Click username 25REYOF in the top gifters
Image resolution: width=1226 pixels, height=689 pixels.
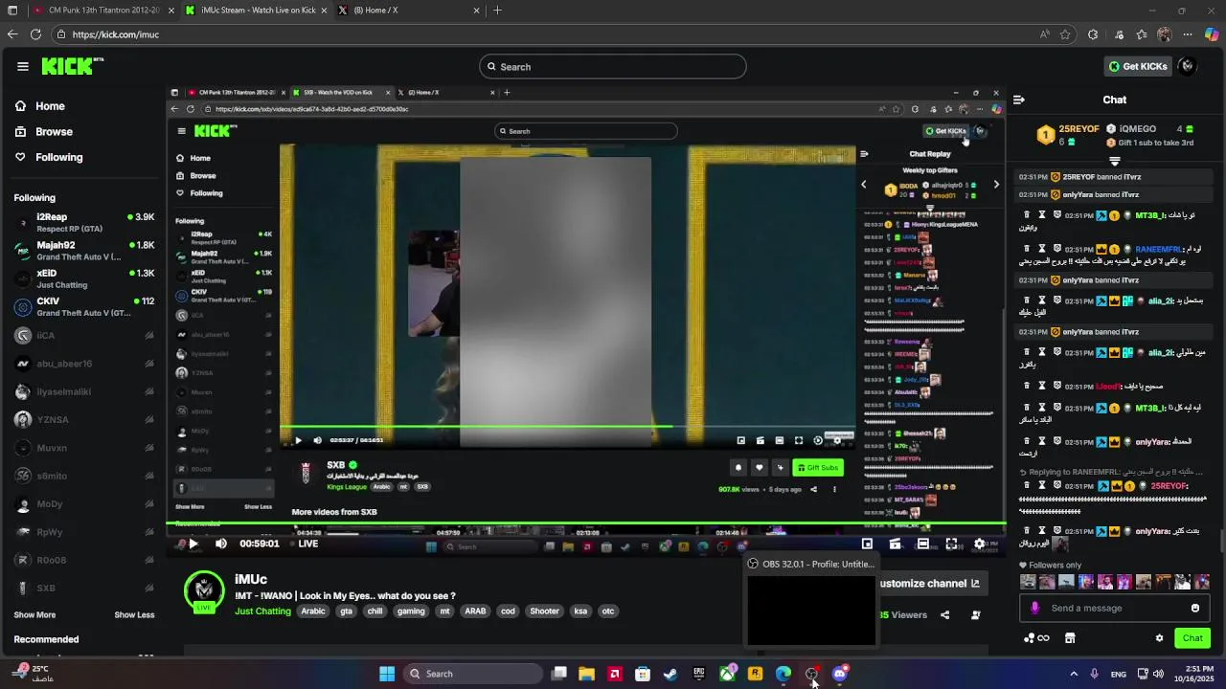coord(1078,128)
